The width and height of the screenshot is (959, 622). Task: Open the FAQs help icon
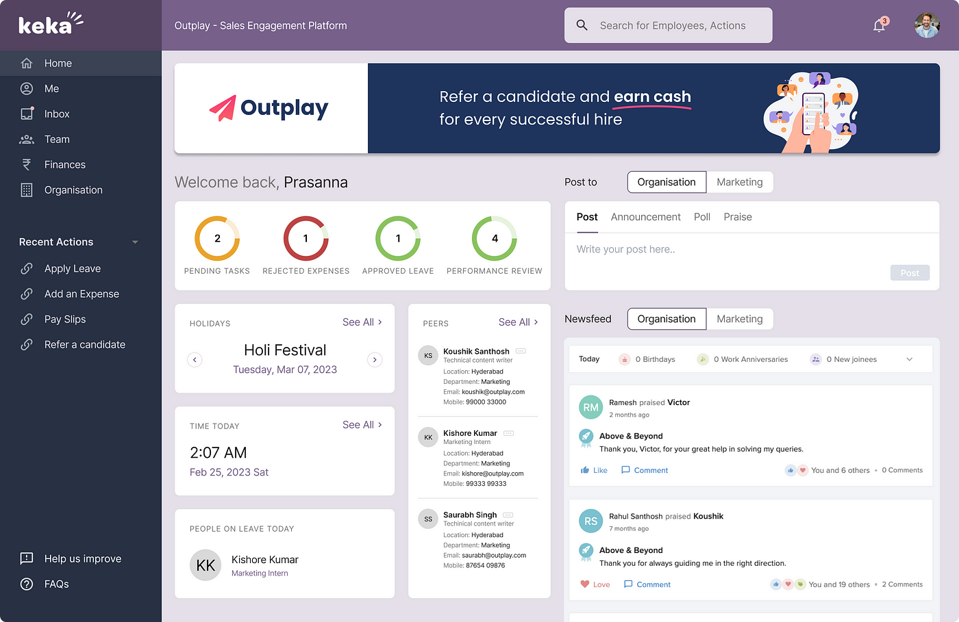(27, 584)
